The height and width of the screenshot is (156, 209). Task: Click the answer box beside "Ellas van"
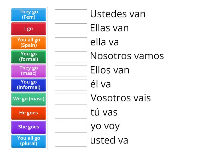(x=71, y=29)
